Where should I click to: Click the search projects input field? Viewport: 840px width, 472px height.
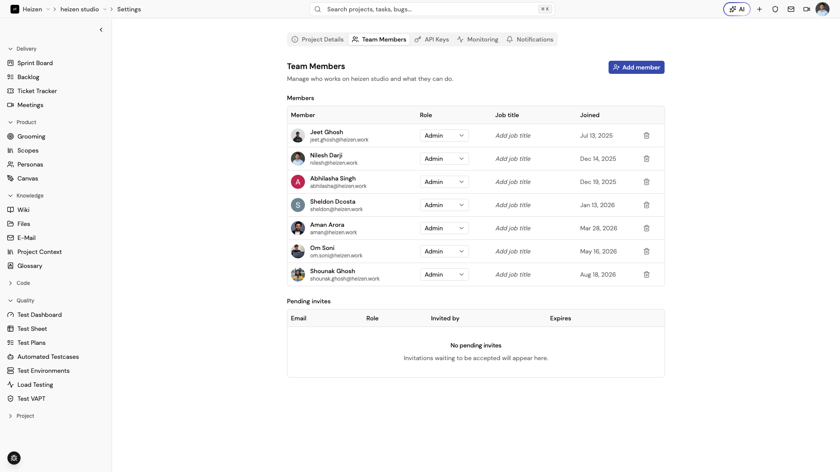432,9
